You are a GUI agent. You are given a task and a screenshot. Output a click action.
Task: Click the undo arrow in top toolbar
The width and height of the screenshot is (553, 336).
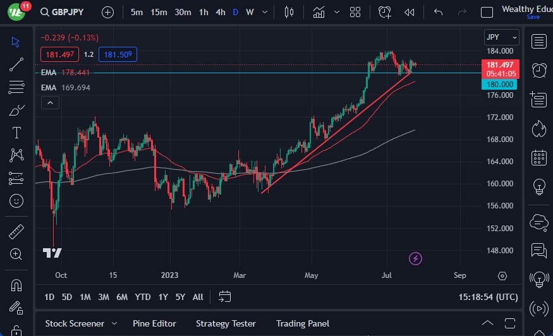point(438,12)
